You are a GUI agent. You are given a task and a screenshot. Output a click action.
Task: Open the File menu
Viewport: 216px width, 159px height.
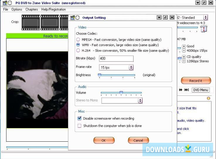[6, 9]
